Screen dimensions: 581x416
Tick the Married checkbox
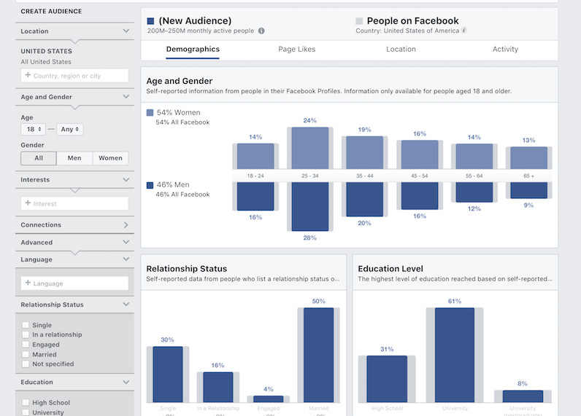click(26, 354)
